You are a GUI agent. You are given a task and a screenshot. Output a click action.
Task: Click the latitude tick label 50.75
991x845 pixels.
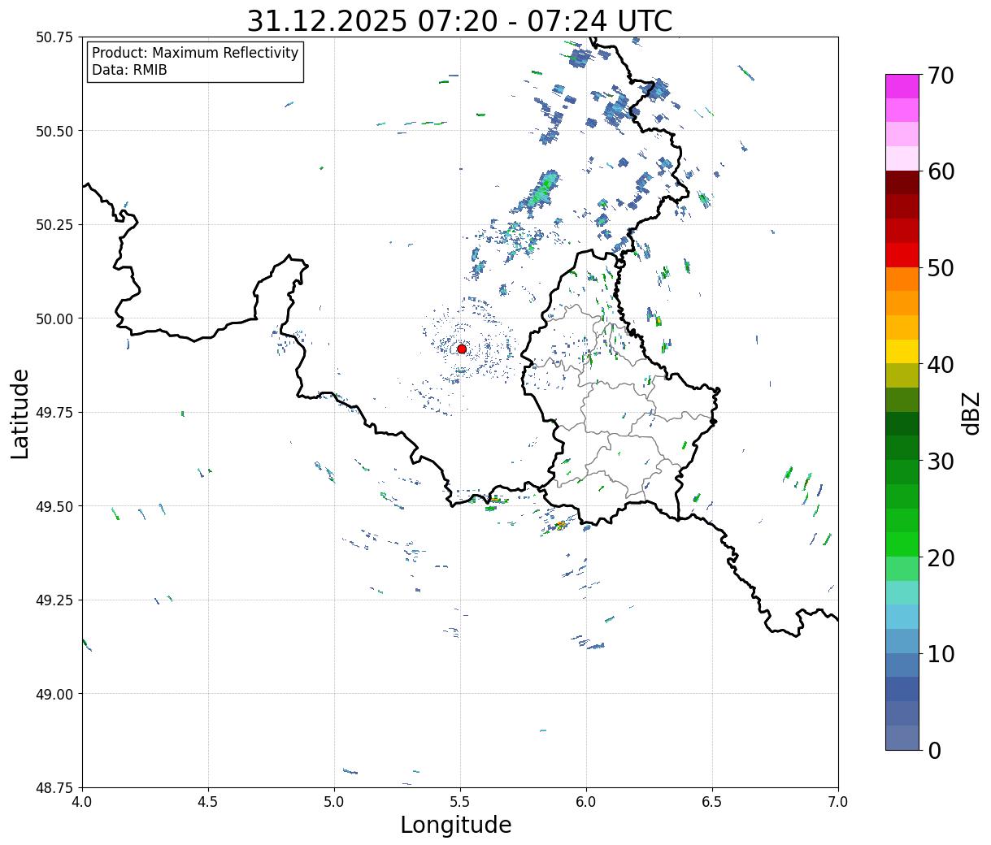pos(54,37)
